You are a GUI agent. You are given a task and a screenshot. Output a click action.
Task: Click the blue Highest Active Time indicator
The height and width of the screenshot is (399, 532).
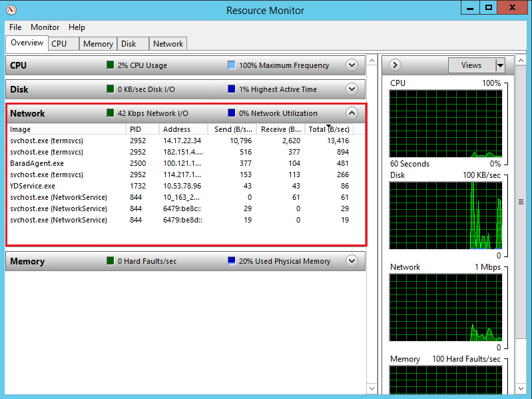[231, 89]
